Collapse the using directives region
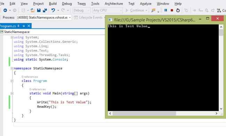The width and height of the screenshot is (226, 136). pyautogui.click(x=12, y=38)
